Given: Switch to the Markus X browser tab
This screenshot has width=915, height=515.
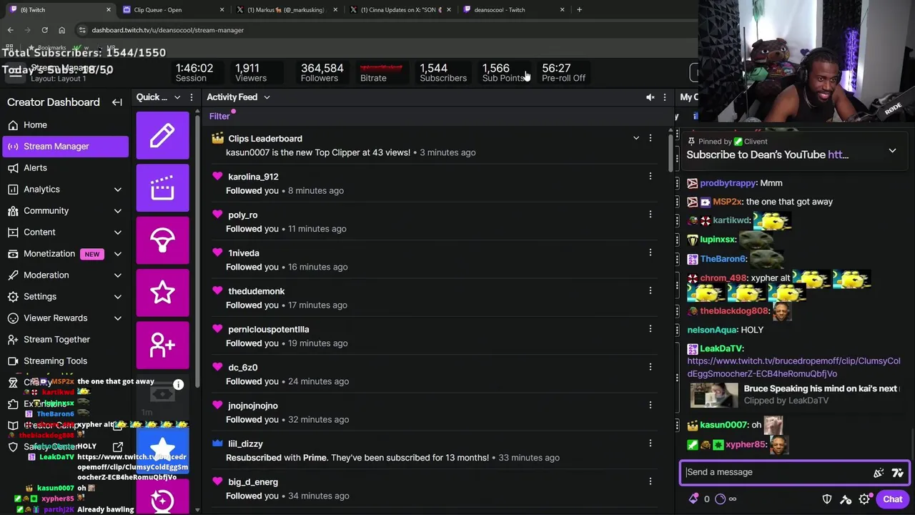Looking at the screenshot, I should (x=287, y=10).
